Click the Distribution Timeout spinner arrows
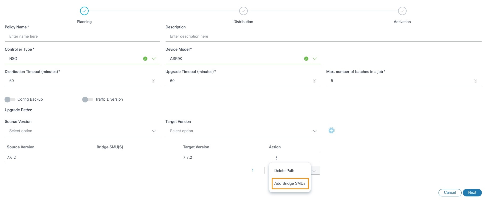488x202 pixels. (154, 81)
